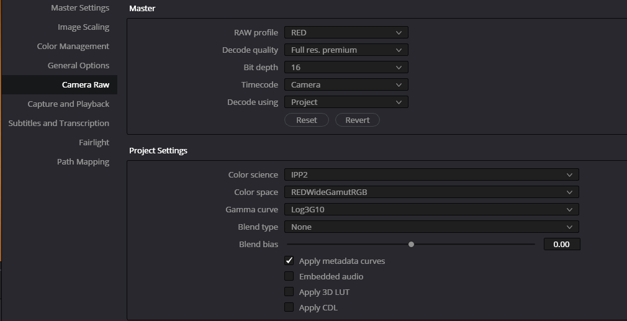Viewport: 627px width, 321px height.
Task: Open the RAW profile dropdown
Action: (346, 32)
